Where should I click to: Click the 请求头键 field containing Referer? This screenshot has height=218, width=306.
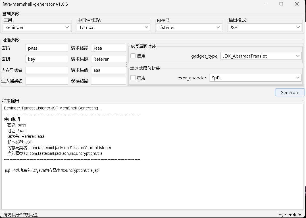click(x=108, y=59)
